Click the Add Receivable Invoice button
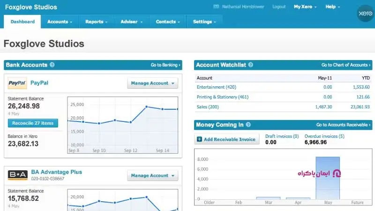The height and width of the screenshot is (211, 375). [x=227, y=139]
